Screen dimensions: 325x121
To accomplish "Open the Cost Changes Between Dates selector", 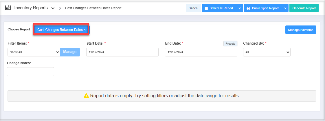I will (x=62, y=30).
